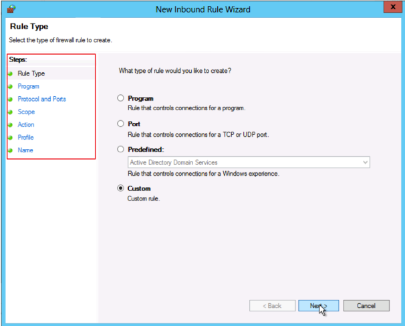Select the Program radio button
405x326 pixels.
coord(121,98)
